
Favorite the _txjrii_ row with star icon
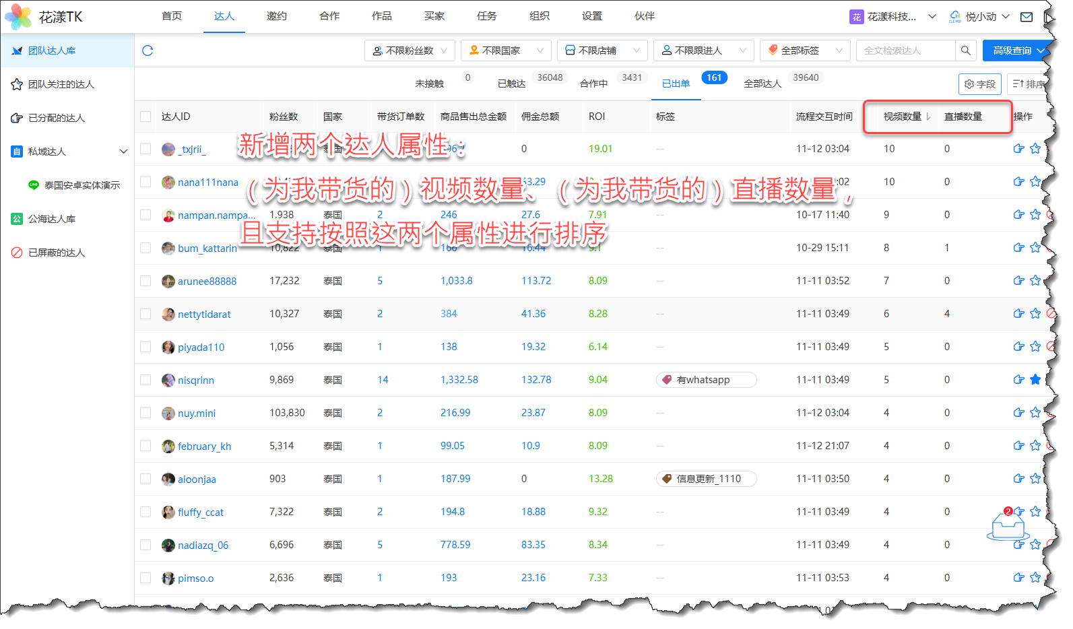point(1035,149)
